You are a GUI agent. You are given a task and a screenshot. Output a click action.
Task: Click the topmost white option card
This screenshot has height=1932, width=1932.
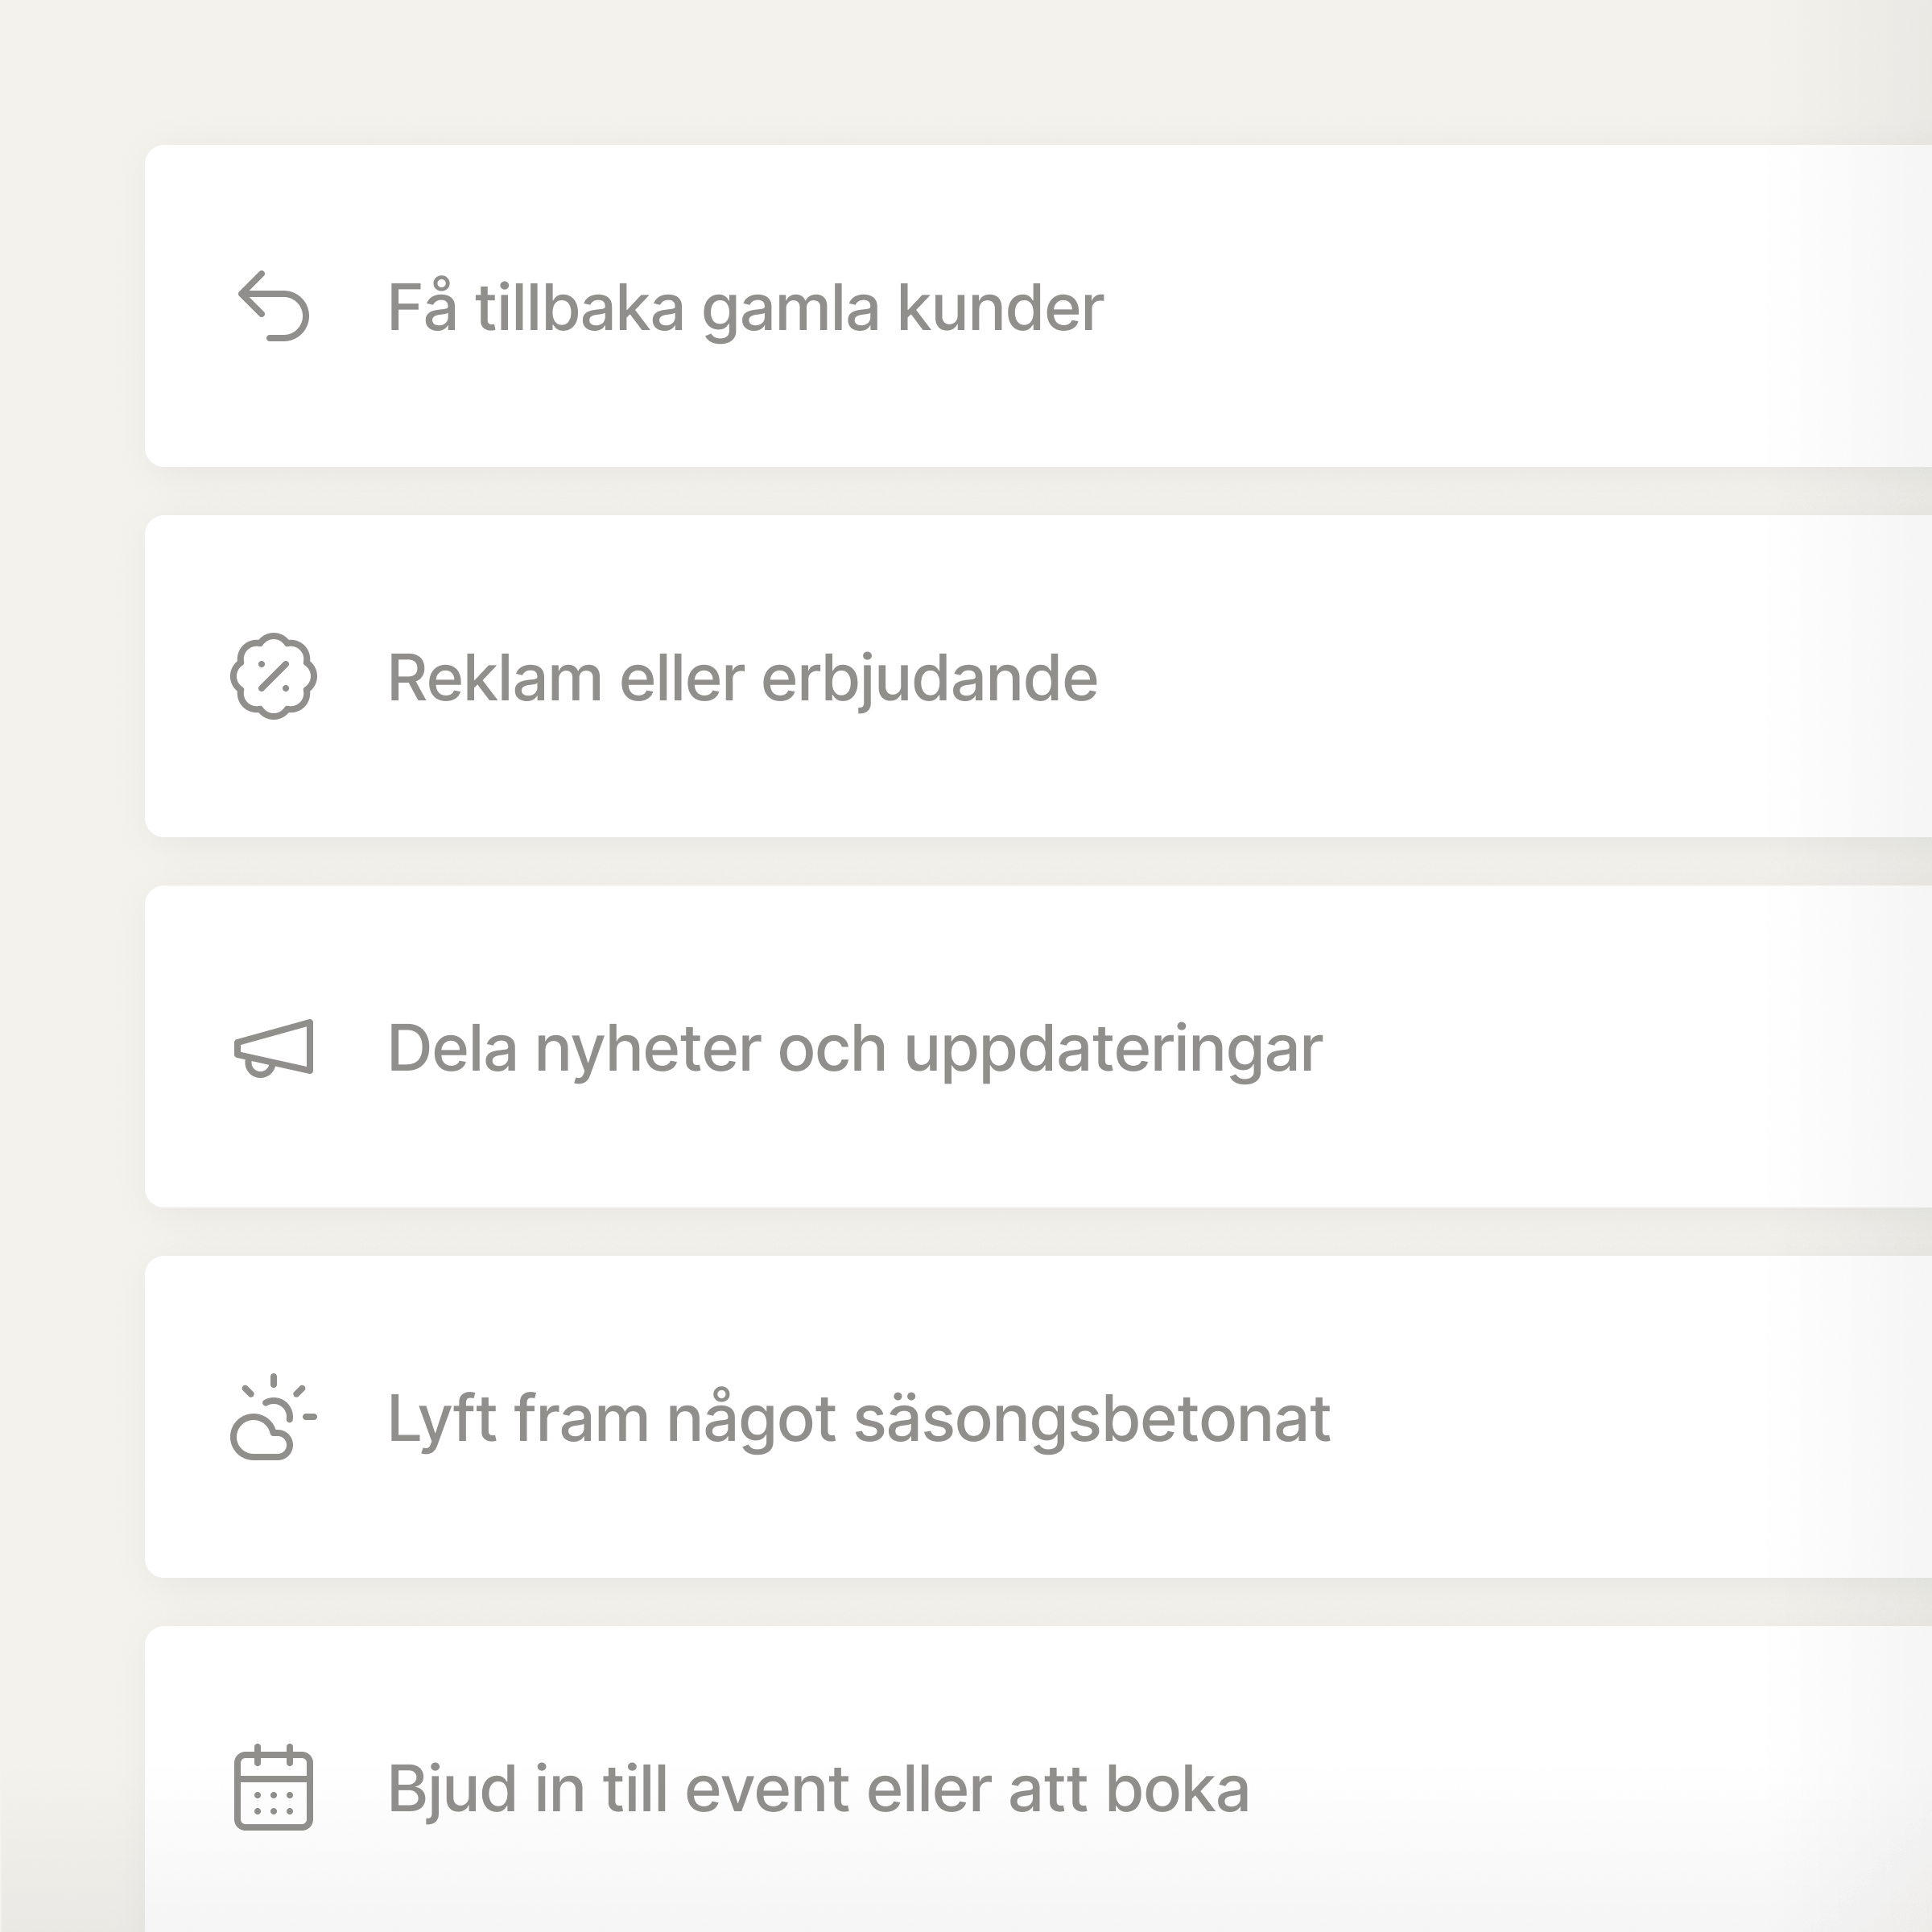[900, 306]
